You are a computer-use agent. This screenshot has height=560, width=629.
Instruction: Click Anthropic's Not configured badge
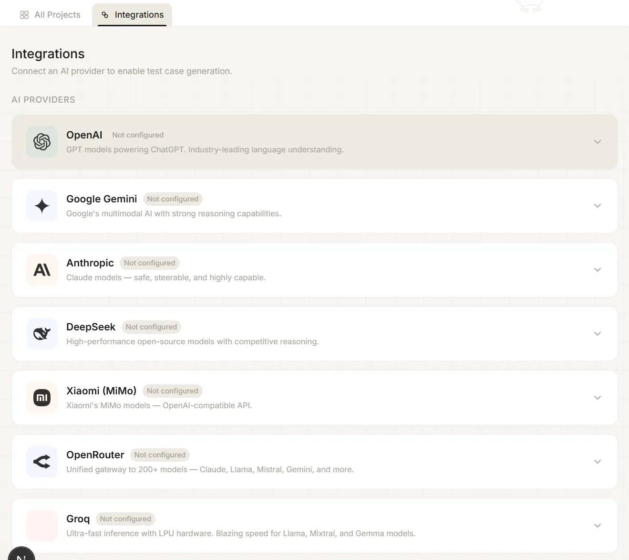point(150,263)
